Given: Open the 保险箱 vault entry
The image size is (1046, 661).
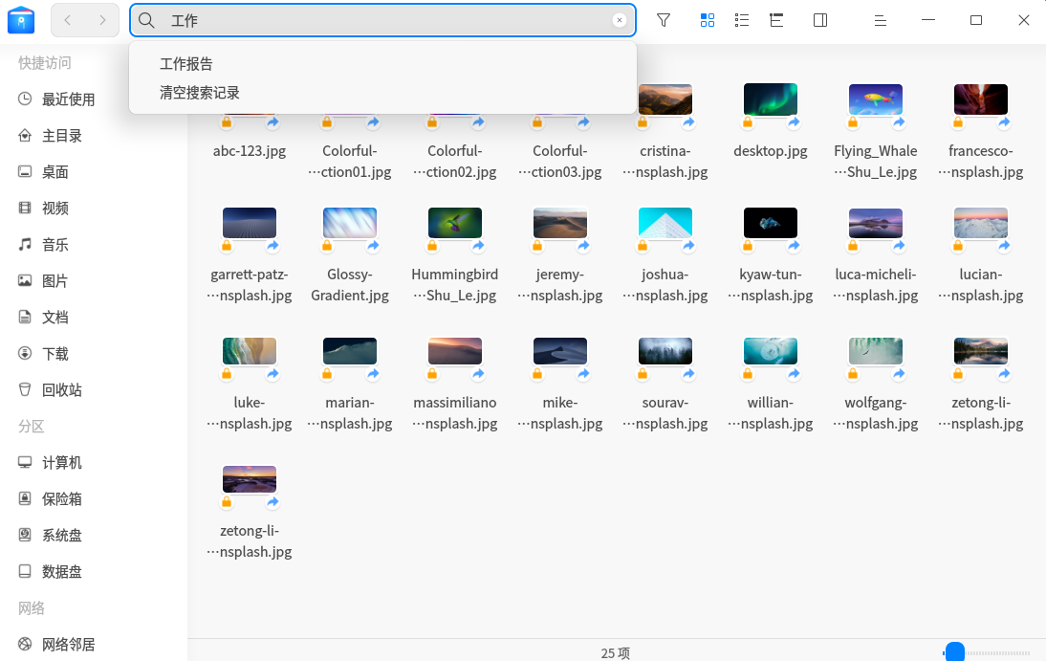Looking at the screenshot, I should tap(61, 499).
